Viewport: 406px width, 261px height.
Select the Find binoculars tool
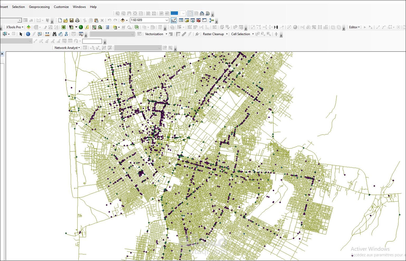pyautogui.click(x=54, y=34)
